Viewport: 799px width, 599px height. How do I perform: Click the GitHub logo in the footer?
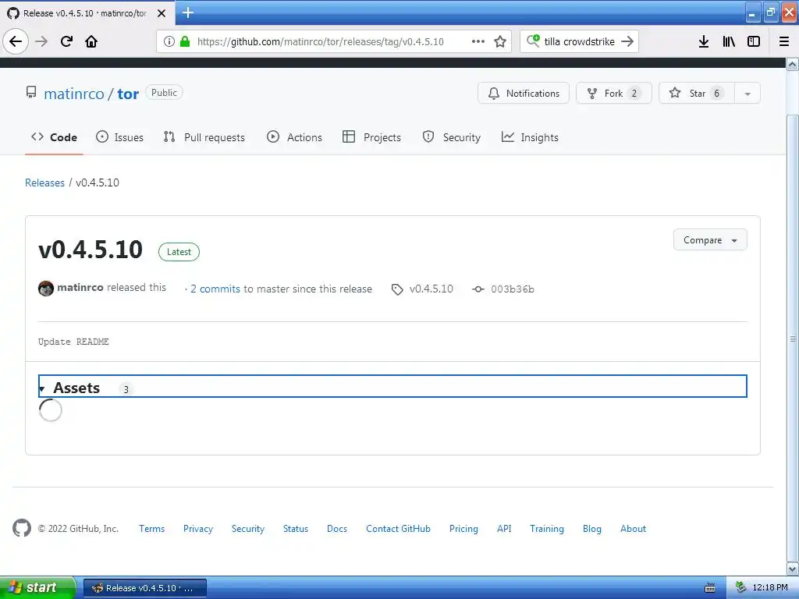(22, 528)
